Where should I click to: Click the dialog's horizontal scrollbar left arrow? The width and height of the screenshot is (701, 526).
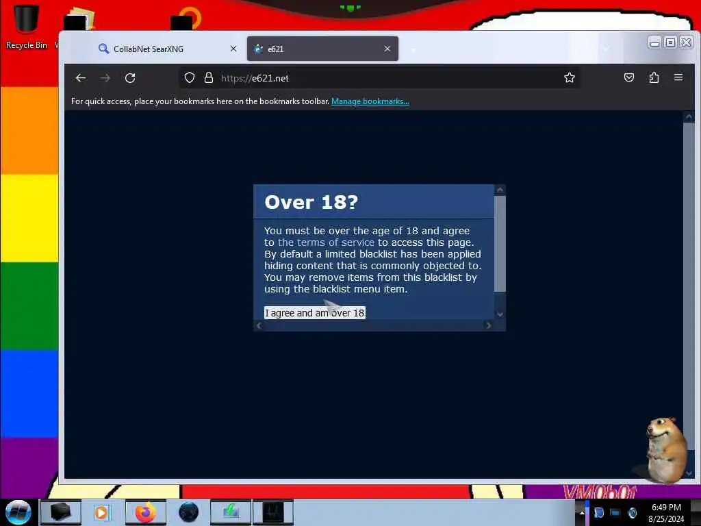pos(259,325)
